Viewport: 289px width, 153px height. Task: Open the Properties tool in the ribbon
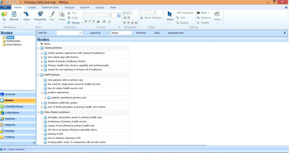point(40,16)
